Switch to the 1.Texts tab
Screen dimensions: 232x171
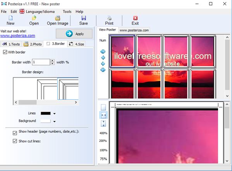[11, 44]
